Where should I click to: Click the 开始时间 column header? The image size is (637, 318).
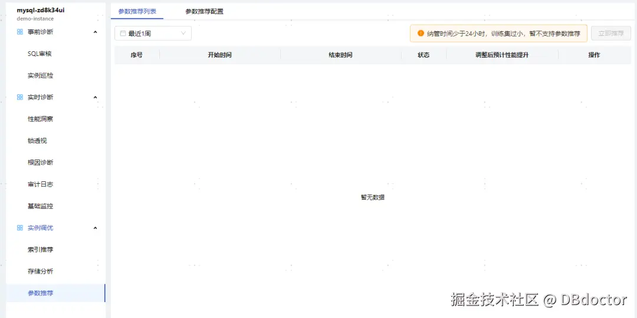click(220, 55)
